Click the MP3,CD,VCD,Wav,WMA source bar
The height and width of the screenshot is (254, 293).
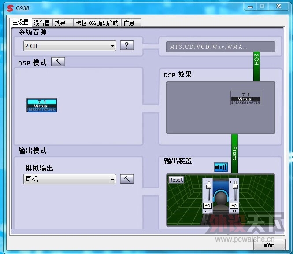(220, 47)
